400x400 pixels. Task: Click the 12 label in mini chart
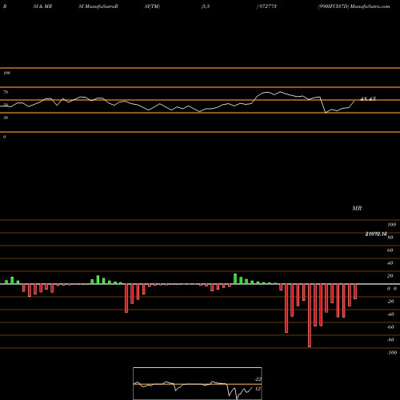pyautogui.click(x=258, y=389)
